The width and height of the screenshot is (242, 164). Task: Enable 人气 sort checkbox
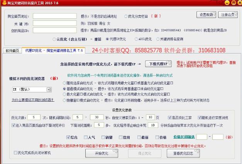[86, 137]
